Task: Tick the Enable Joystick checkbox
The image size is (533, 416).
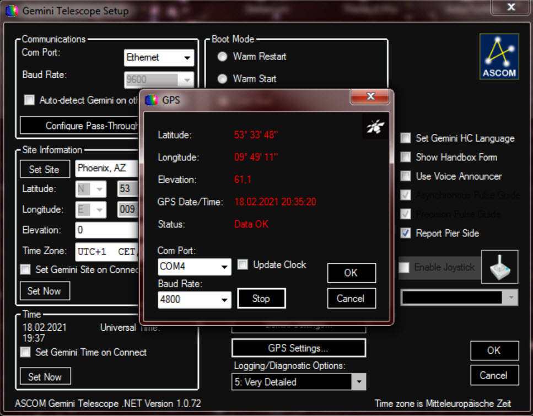Action: click(404, 267)
